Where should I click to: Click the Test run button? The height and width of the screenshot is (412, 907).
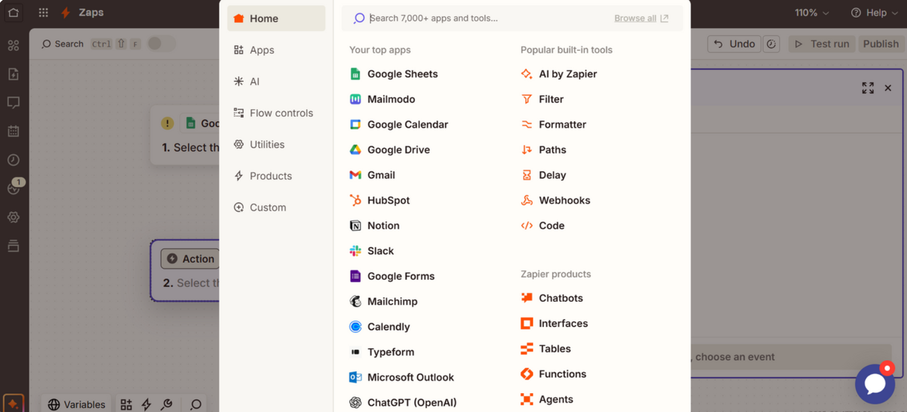click(822, 44)
